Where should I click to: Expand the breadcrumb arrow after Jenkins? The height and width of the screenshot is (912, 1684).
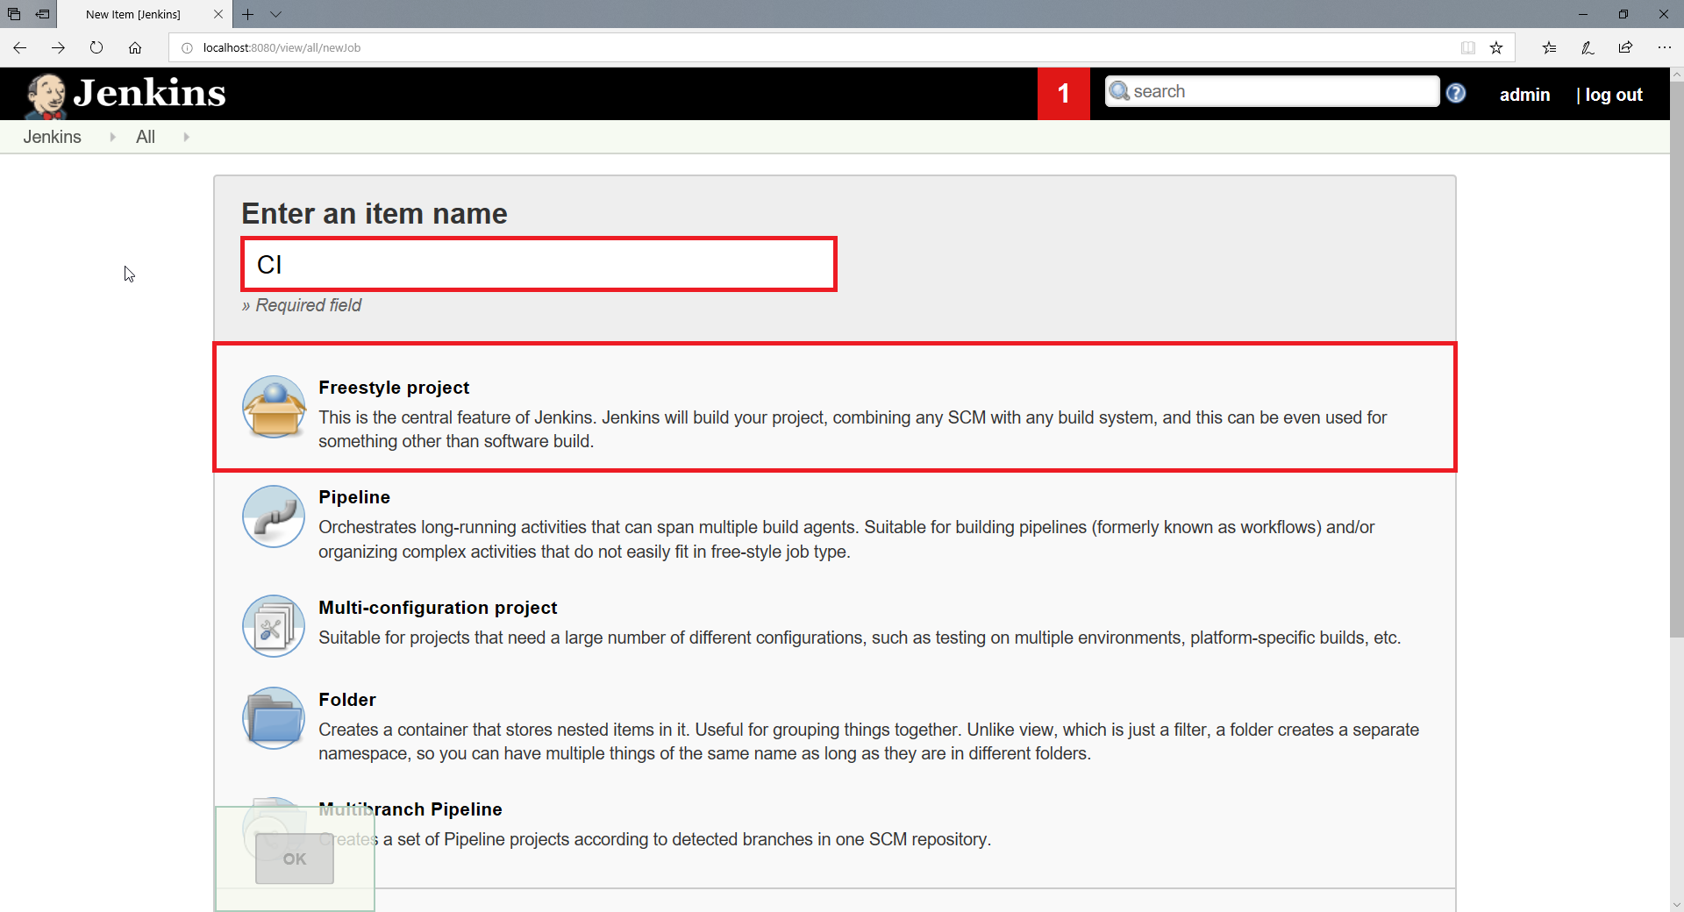point(112,137)
